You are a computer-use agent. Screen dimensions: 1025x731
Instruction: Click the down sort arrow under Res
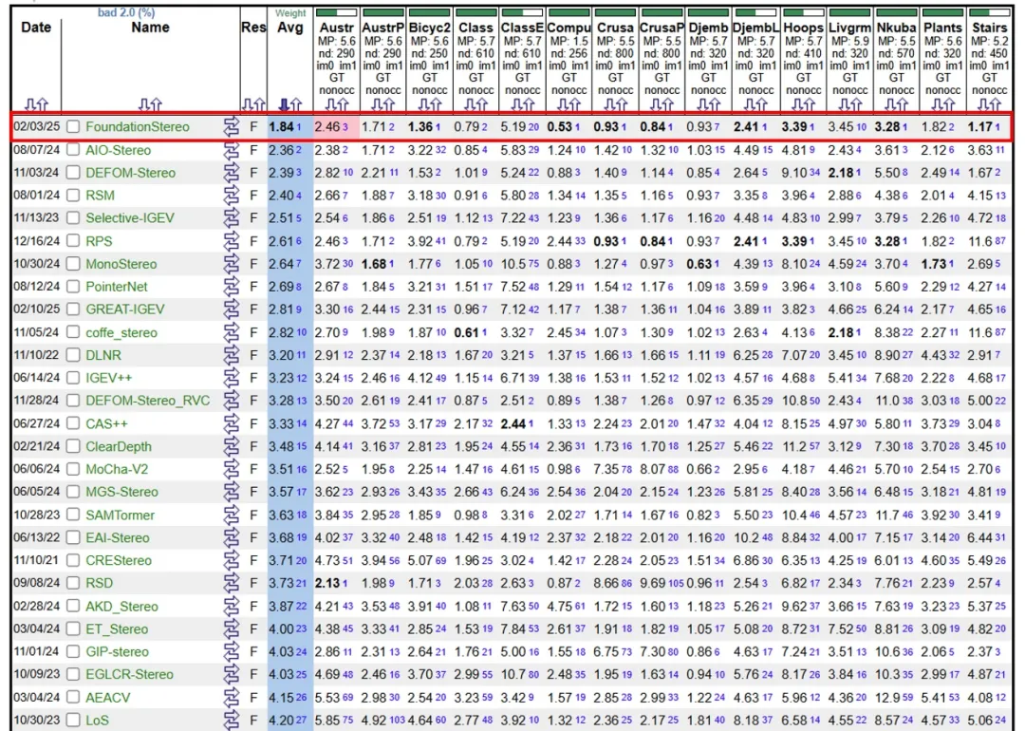248,104
